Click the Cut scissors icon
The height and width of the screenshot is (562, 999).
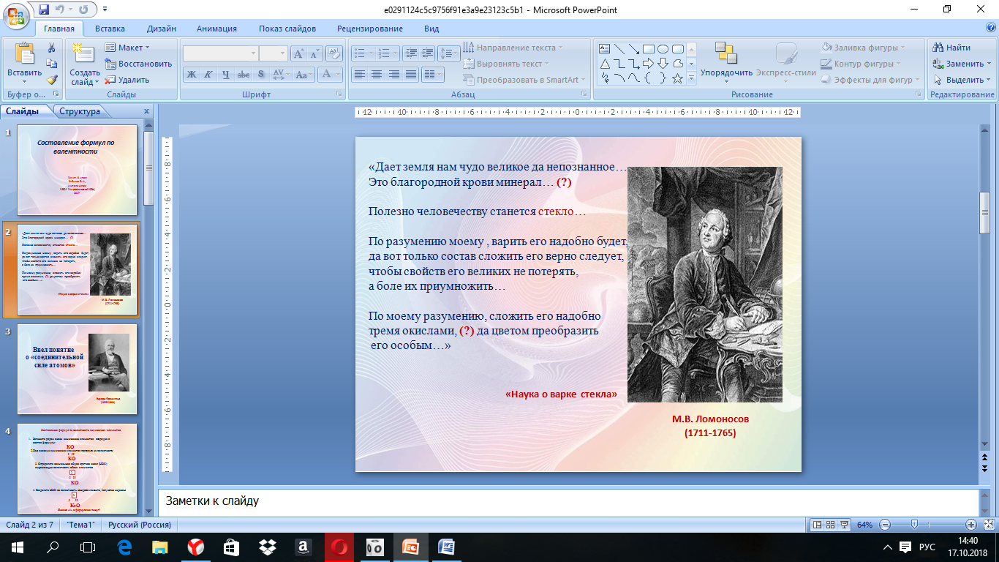pyautogui.click(x=52, y=48)
